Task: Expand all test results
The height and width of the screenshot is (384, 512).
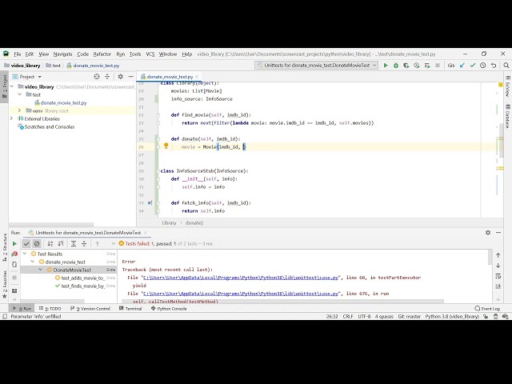Action: click(74, 243)
